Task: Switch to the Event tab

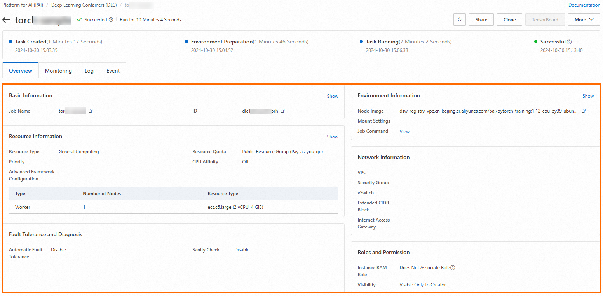Action: 113,71
